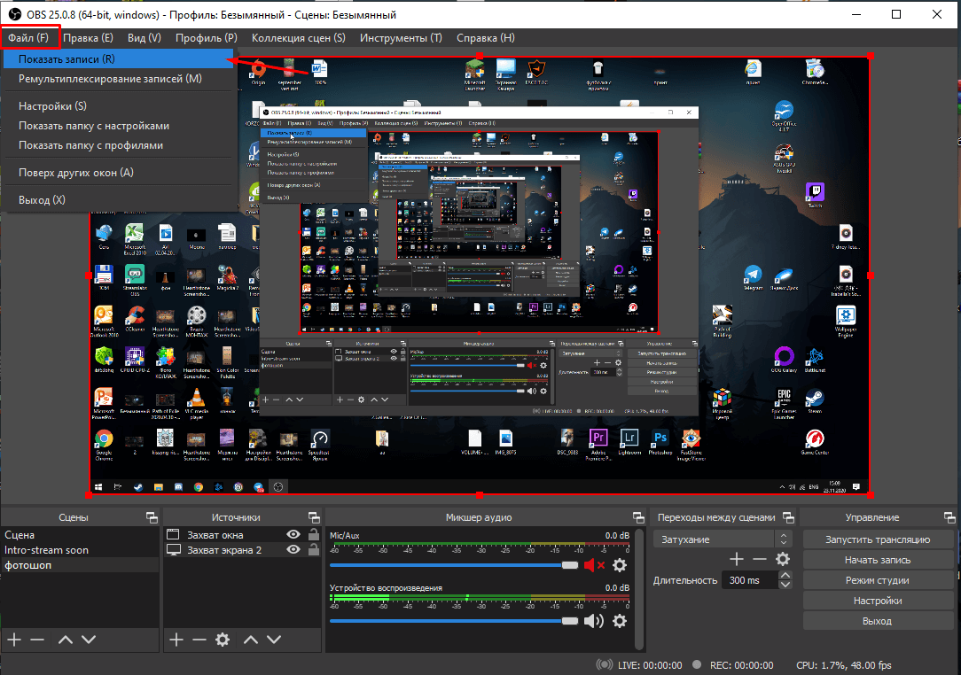Viewport: 961px width, 675px height.
Task: Choose Показать папку с профилями
Action: (120, 145)
